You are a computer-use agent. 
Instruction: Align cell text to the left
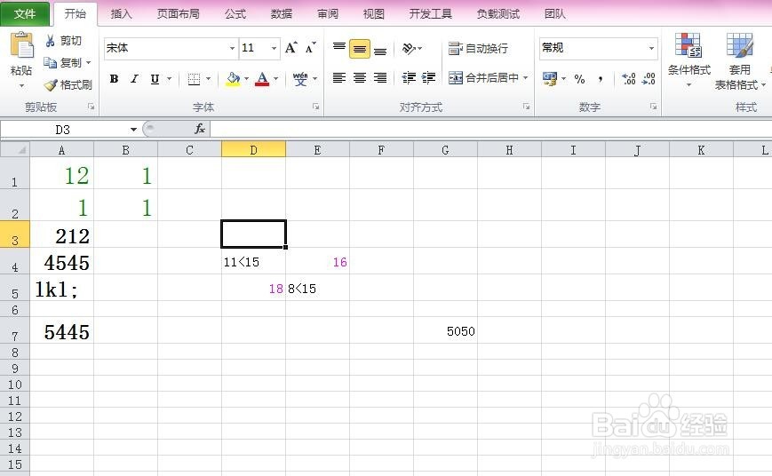click(339, 78)
